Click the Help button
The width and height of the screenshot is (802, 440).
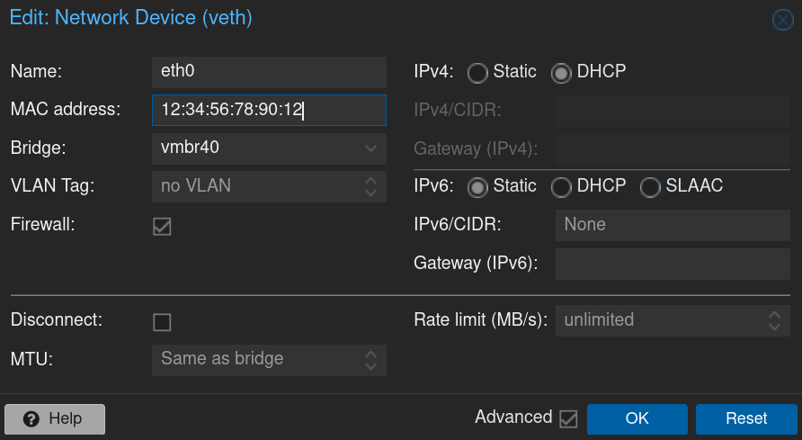pyautogui.click(x=55, y=418)
